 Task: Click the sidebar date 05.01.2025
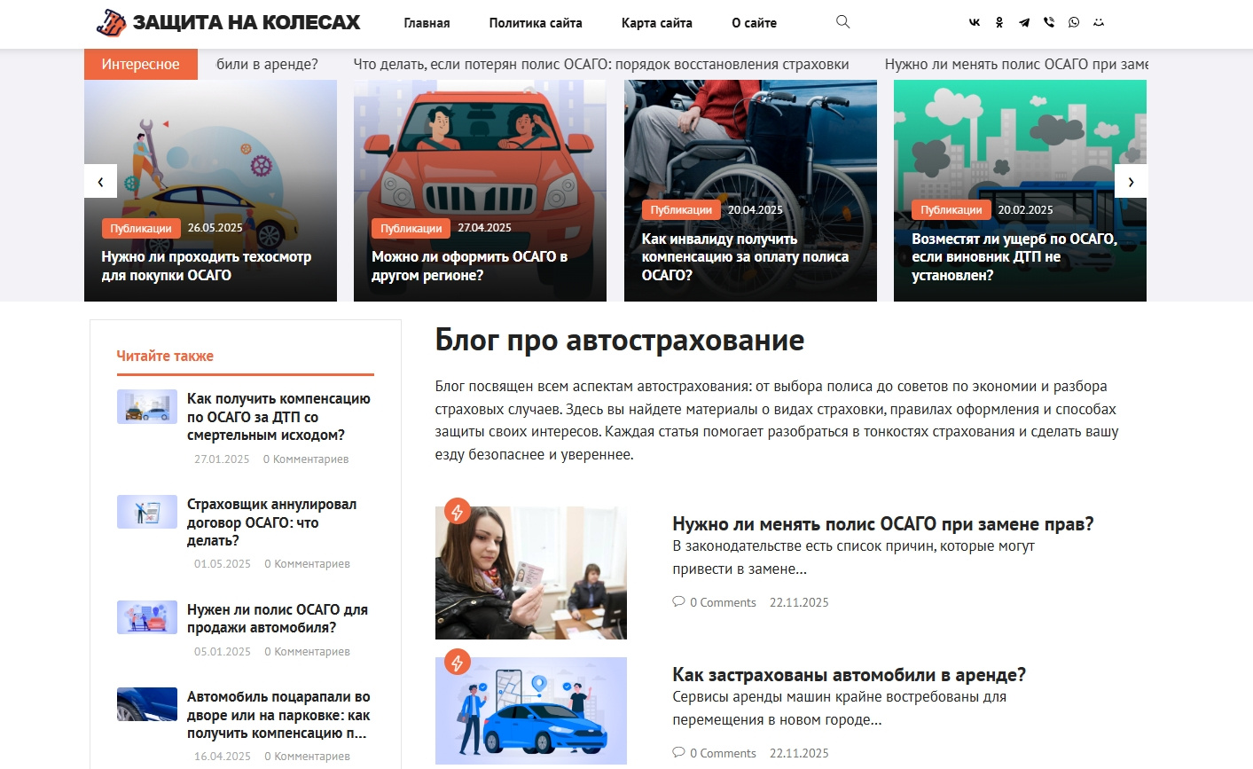coord(223,652)
